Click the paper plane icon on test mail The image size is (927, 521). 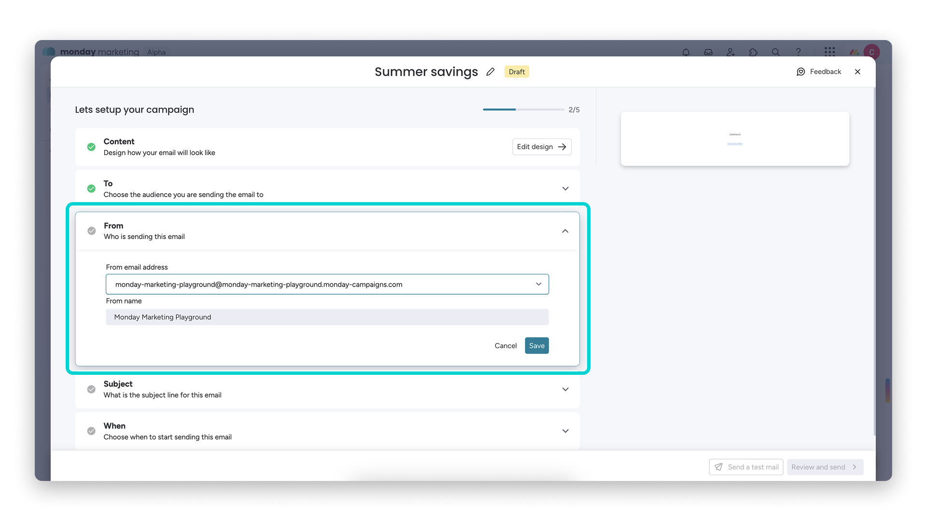click(x=719, y=467)
